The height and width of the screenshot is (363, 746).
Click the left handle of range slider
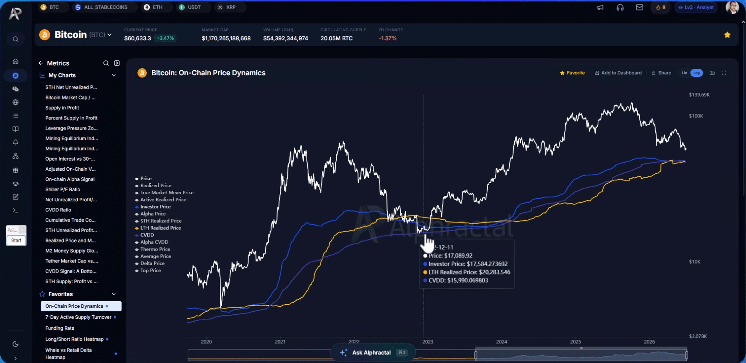click(476, 355)
